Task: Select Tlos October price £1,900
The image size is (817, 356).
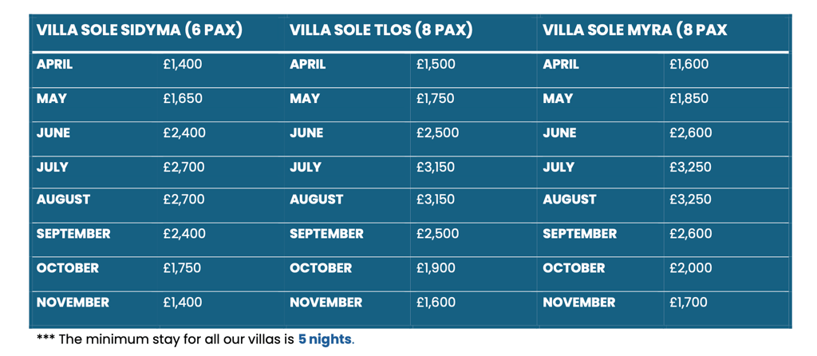Action: (x=436, y=268)
